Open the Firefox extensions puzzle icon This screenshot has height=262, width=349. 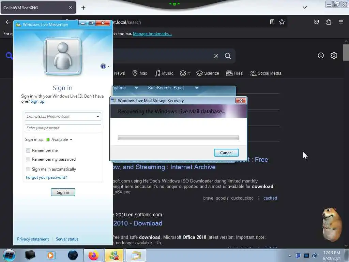click(x=329, y=22)
